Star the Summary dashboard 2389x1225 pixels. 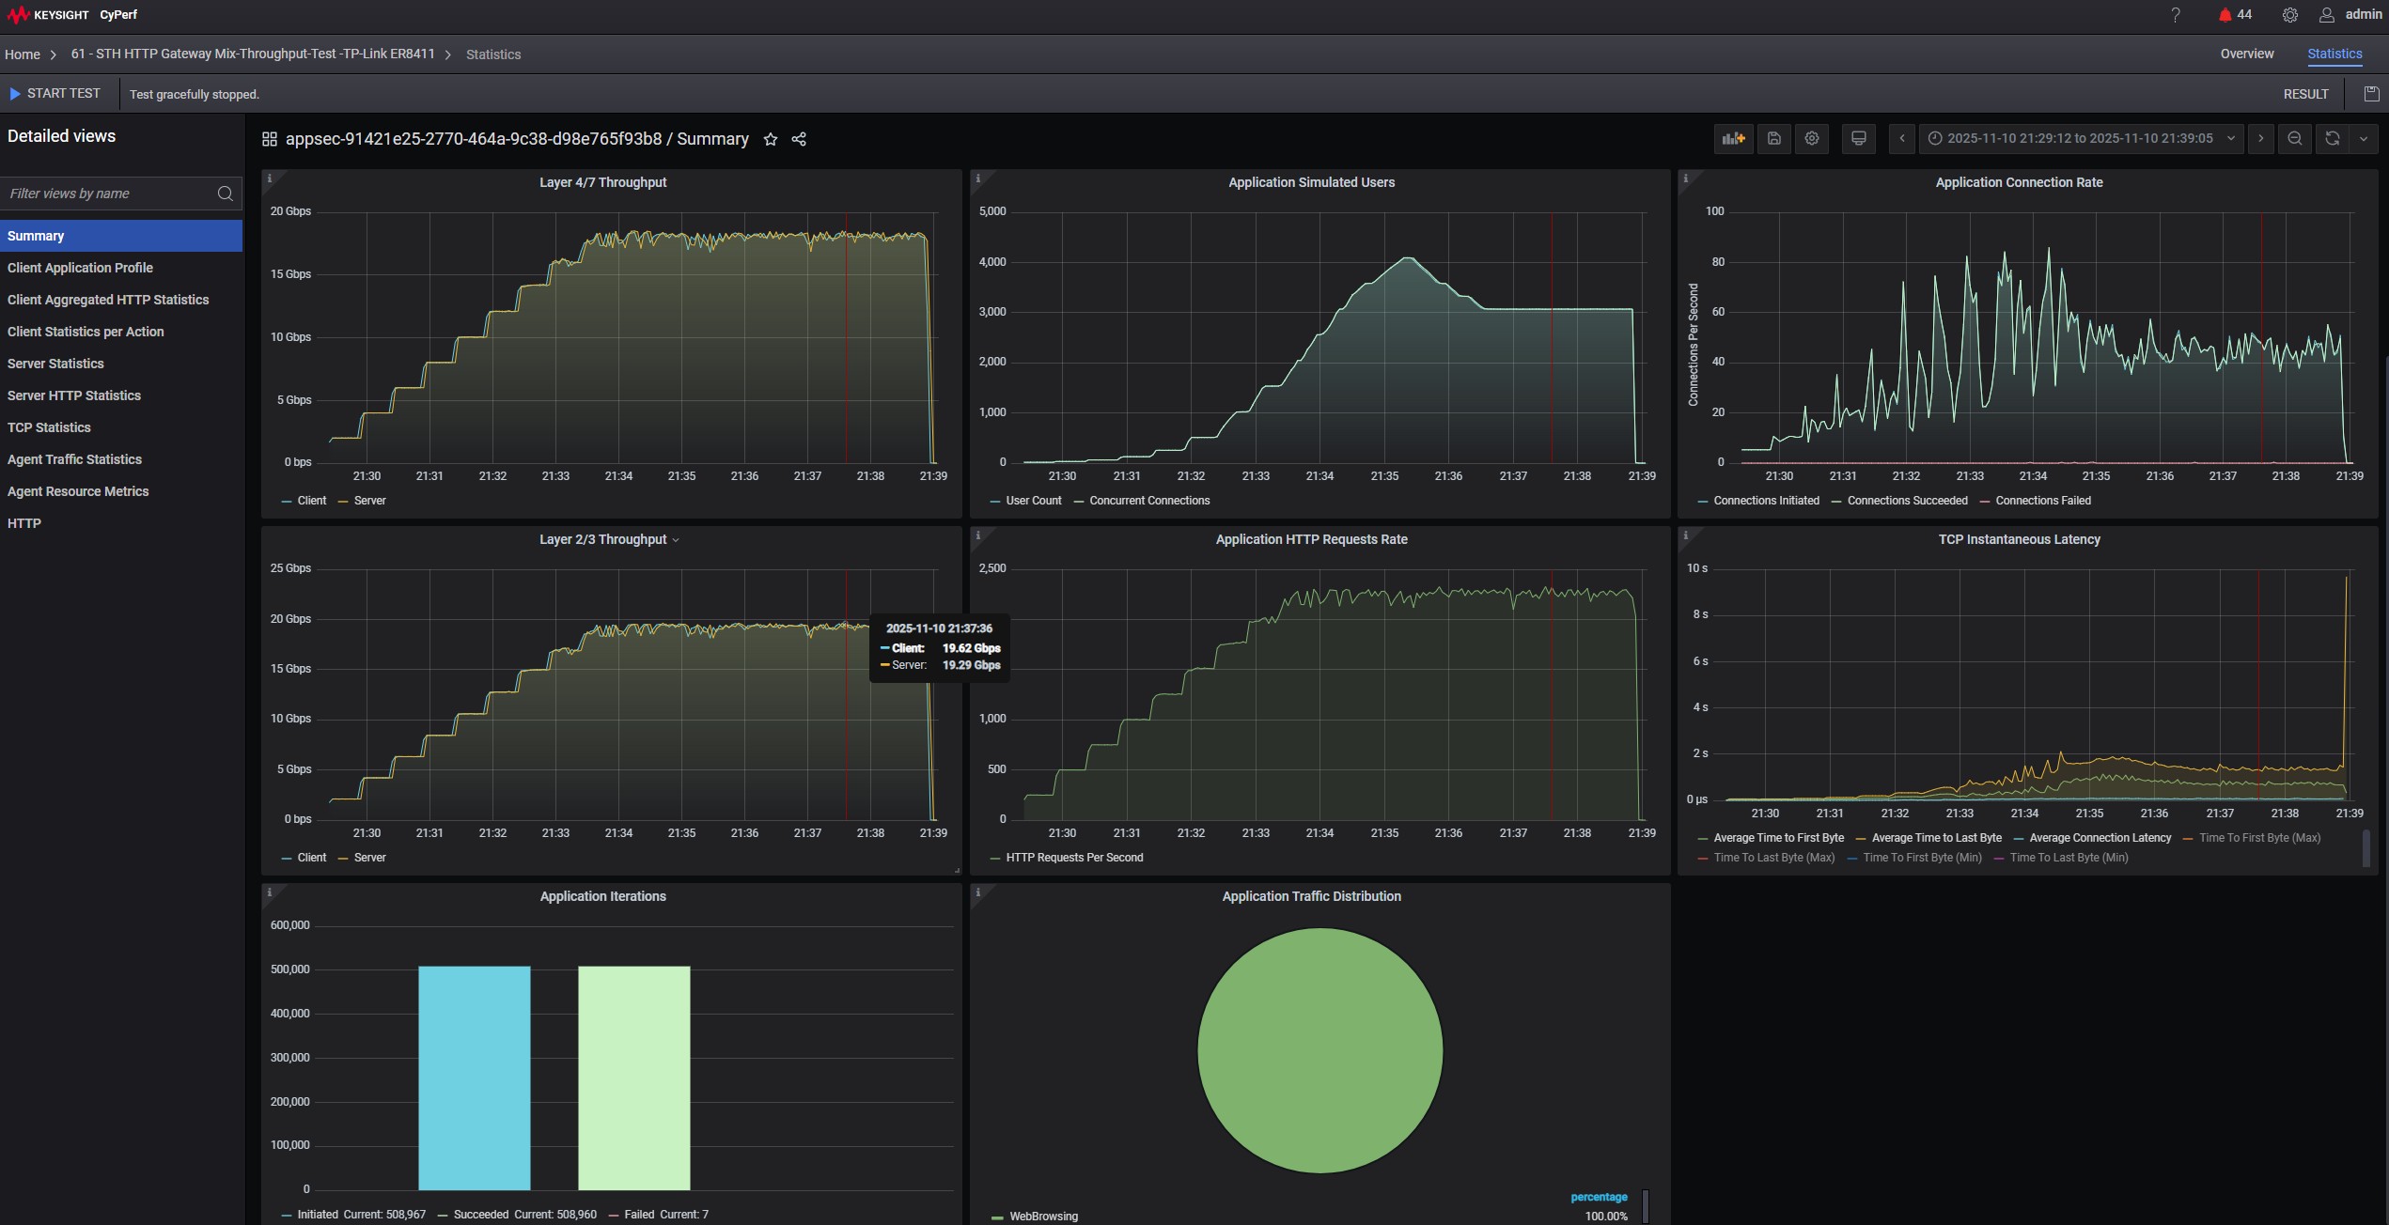pos(771,140)
